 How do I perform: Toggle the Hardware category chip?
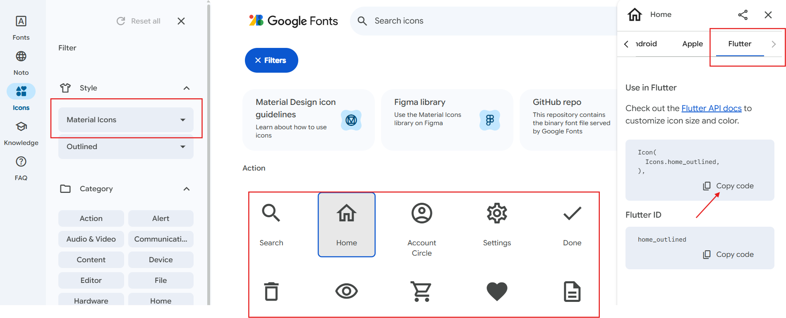(91, 300)
